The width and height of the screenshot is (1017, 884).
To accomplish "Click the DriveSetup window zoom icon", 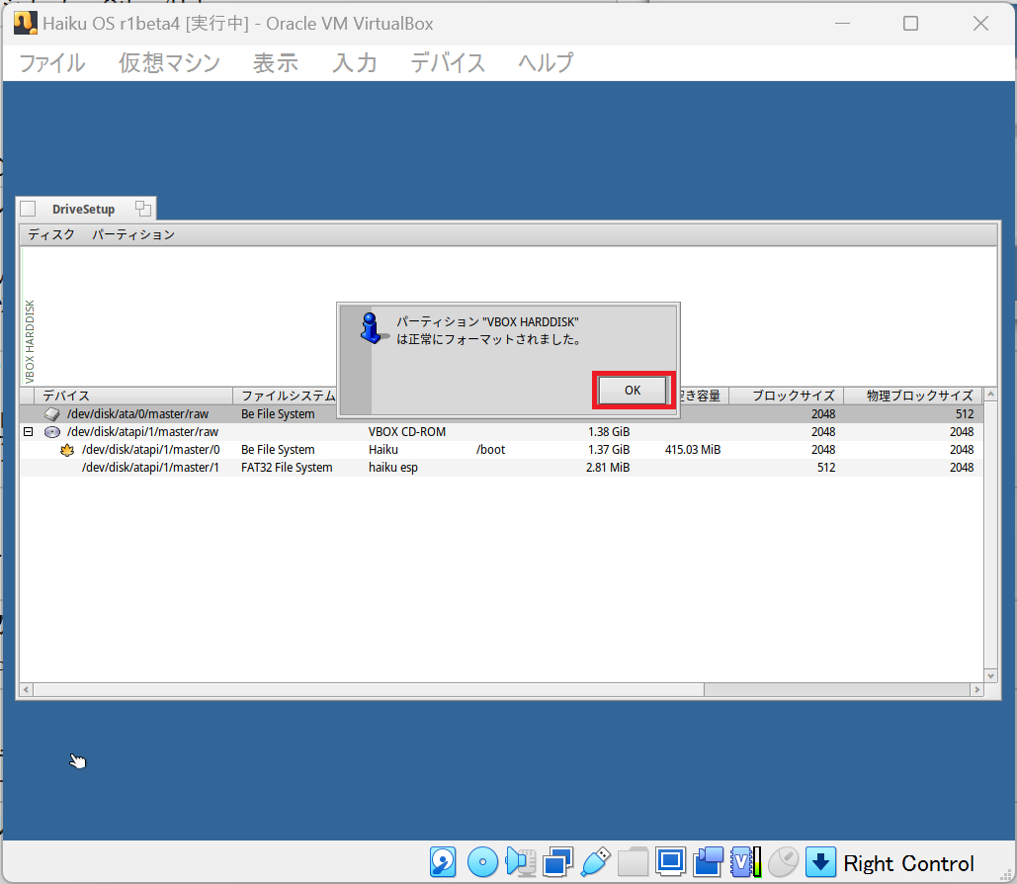I will tap(143, 209).
